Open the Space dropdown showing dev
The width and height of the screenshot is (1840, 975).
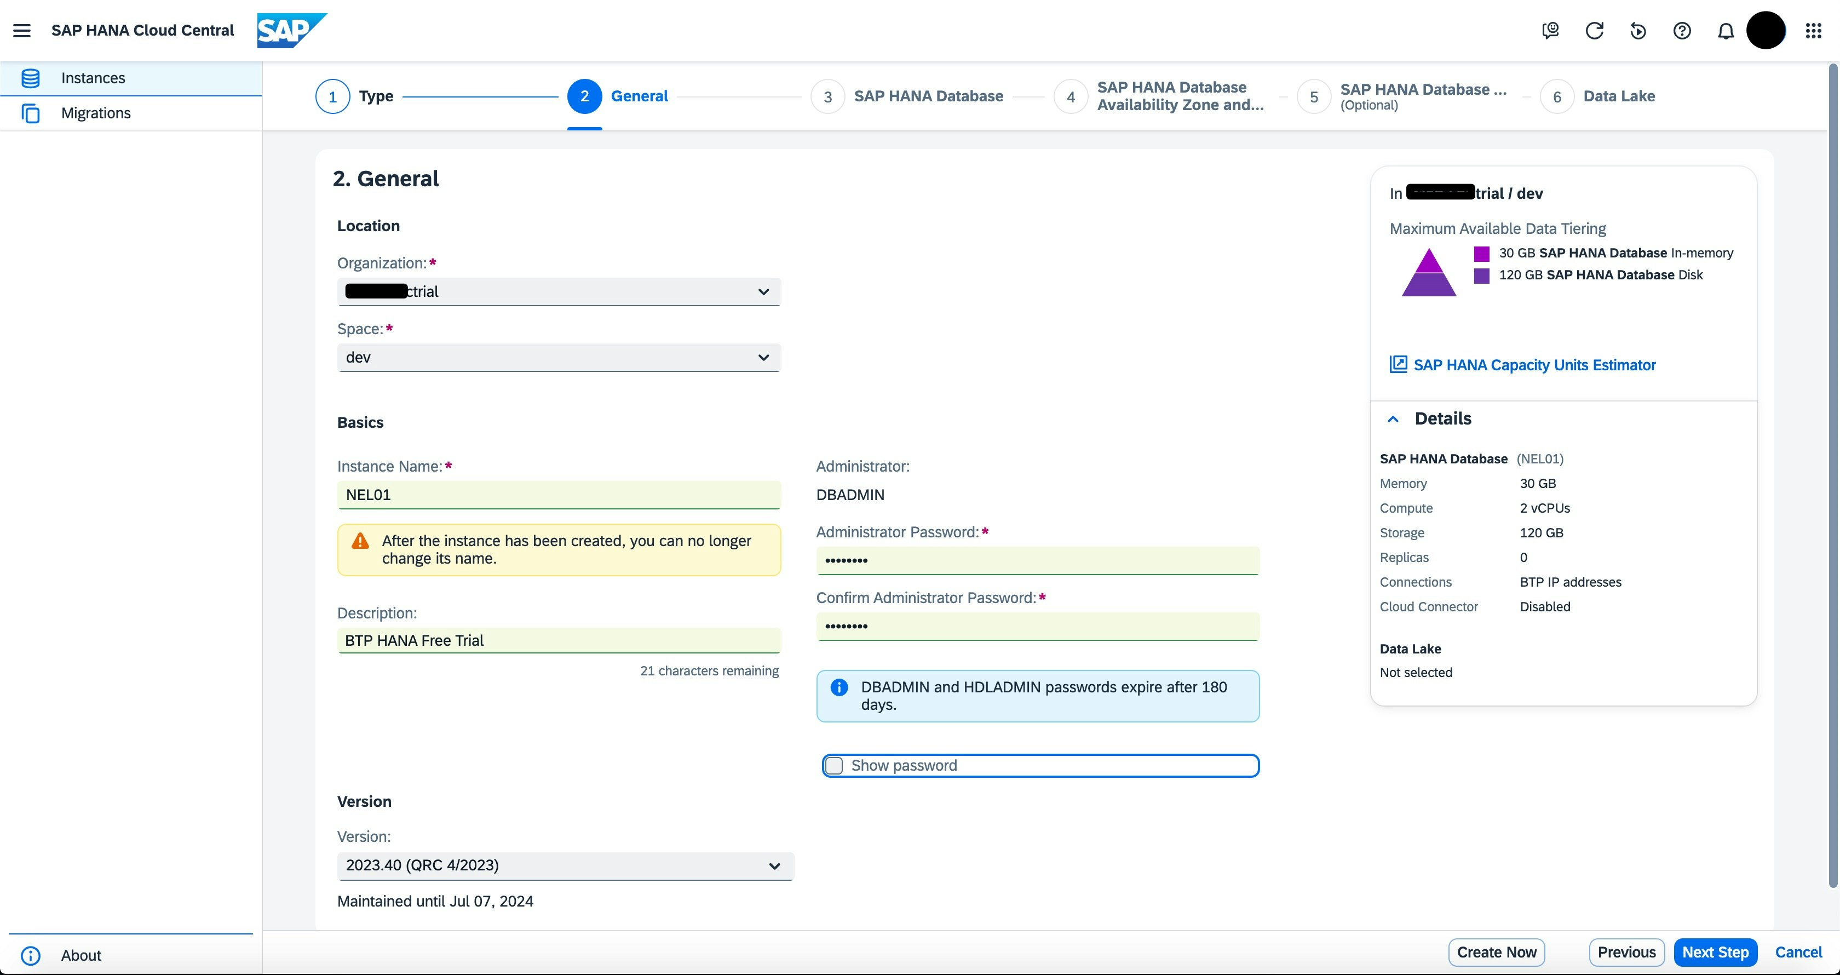tap(559, 357)
